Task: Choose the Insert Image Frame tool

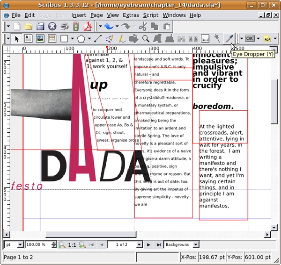Action: 40,38
